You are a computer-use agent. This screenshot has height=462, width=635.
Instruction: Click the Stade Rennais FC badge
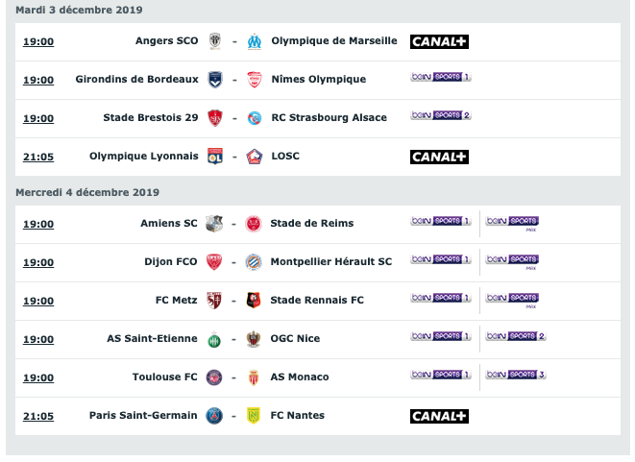(x=254, y=301)
